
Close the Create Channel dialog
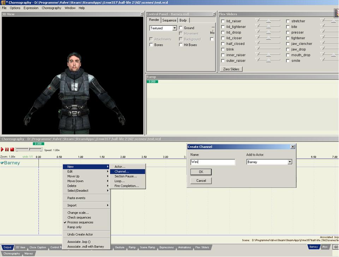coord(292,147)
